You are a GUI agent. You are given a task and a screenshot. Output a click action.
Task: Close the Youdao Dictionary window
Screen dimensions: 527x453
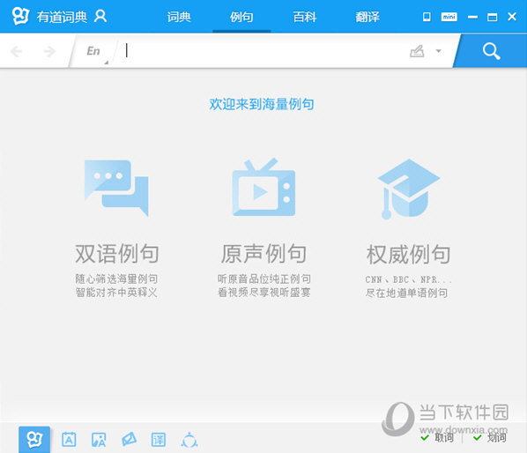coord(512,17)
